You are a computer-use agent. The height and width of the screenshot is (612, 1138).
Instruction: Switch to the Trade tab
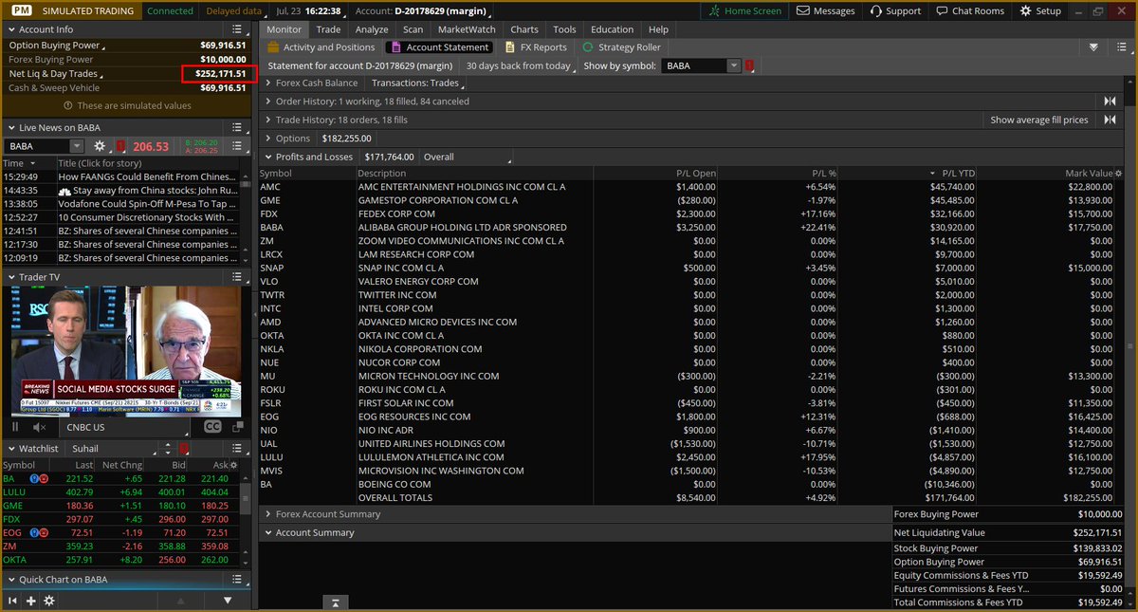[328, 29]
